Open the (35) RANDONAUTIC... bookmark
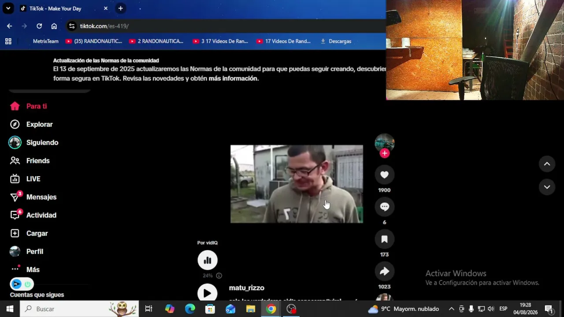The image size is (564, 317). tap(93, 41)
